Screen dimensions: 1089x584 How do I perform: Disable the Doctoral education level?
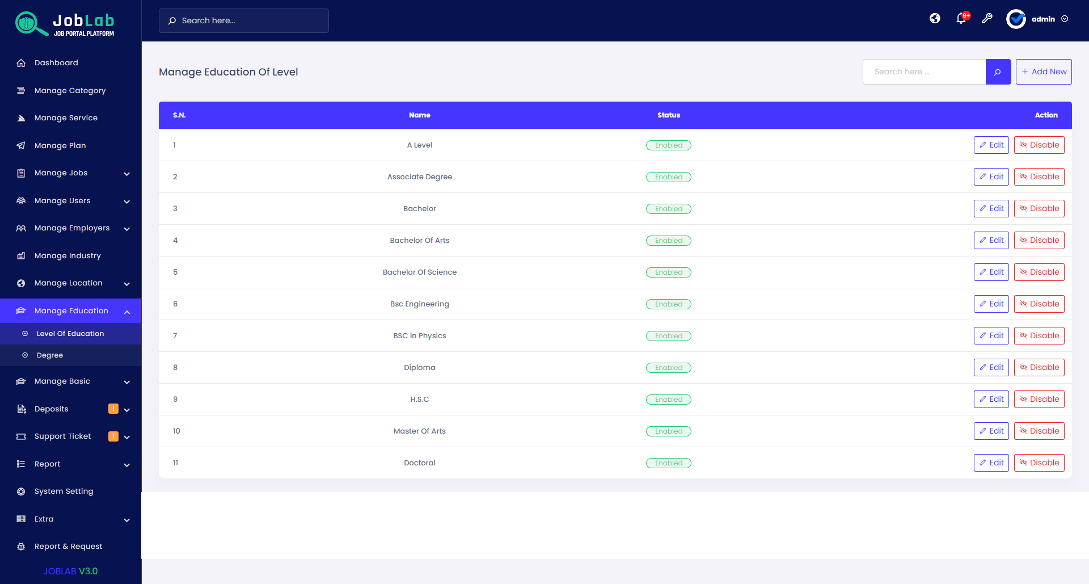[x=1039, y=463]
